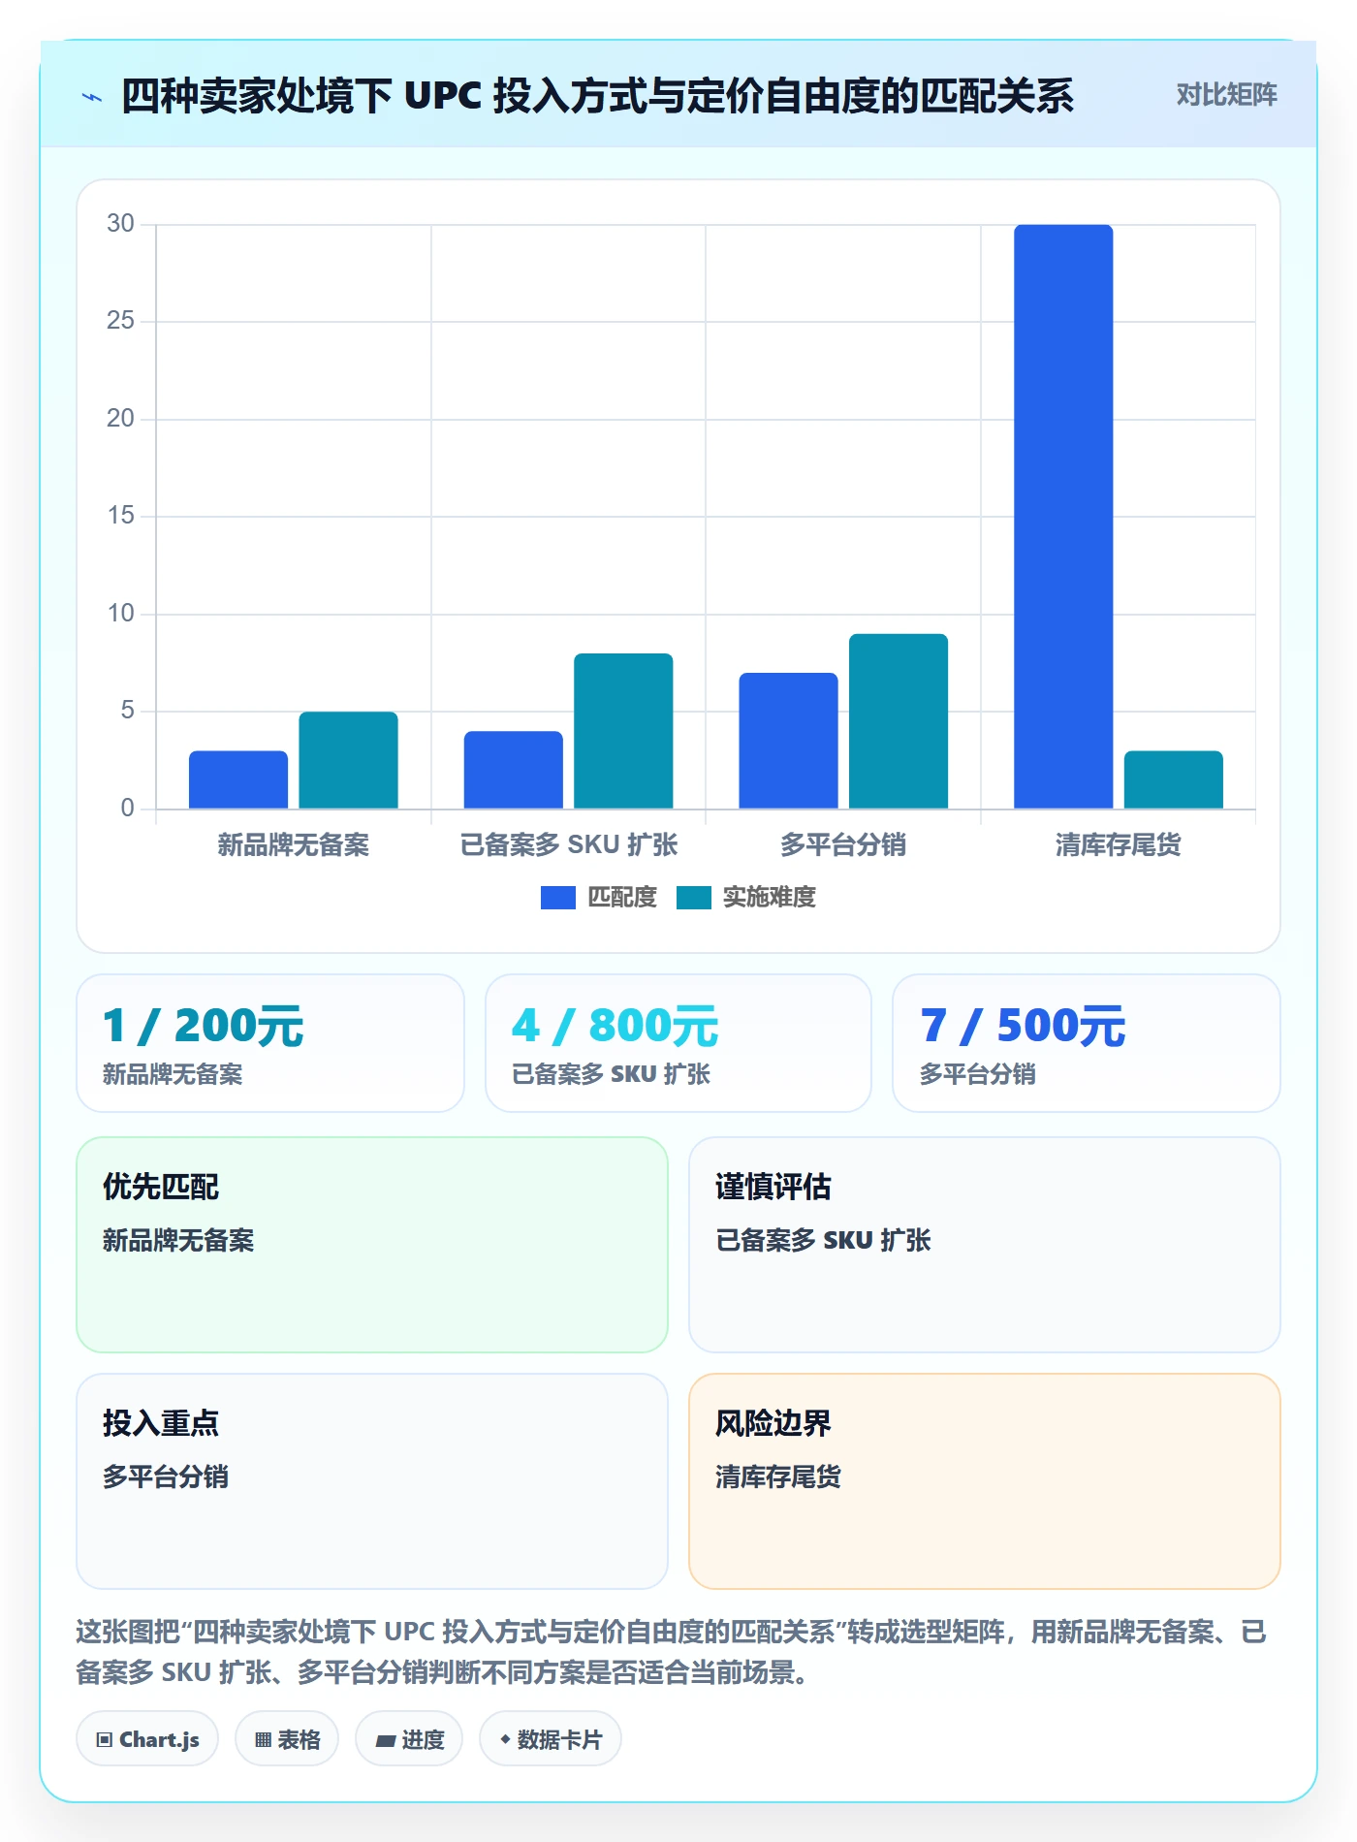Click the 匹配度 legend label
Viewport: 1357px width, 1842px height.
[622, 898]
